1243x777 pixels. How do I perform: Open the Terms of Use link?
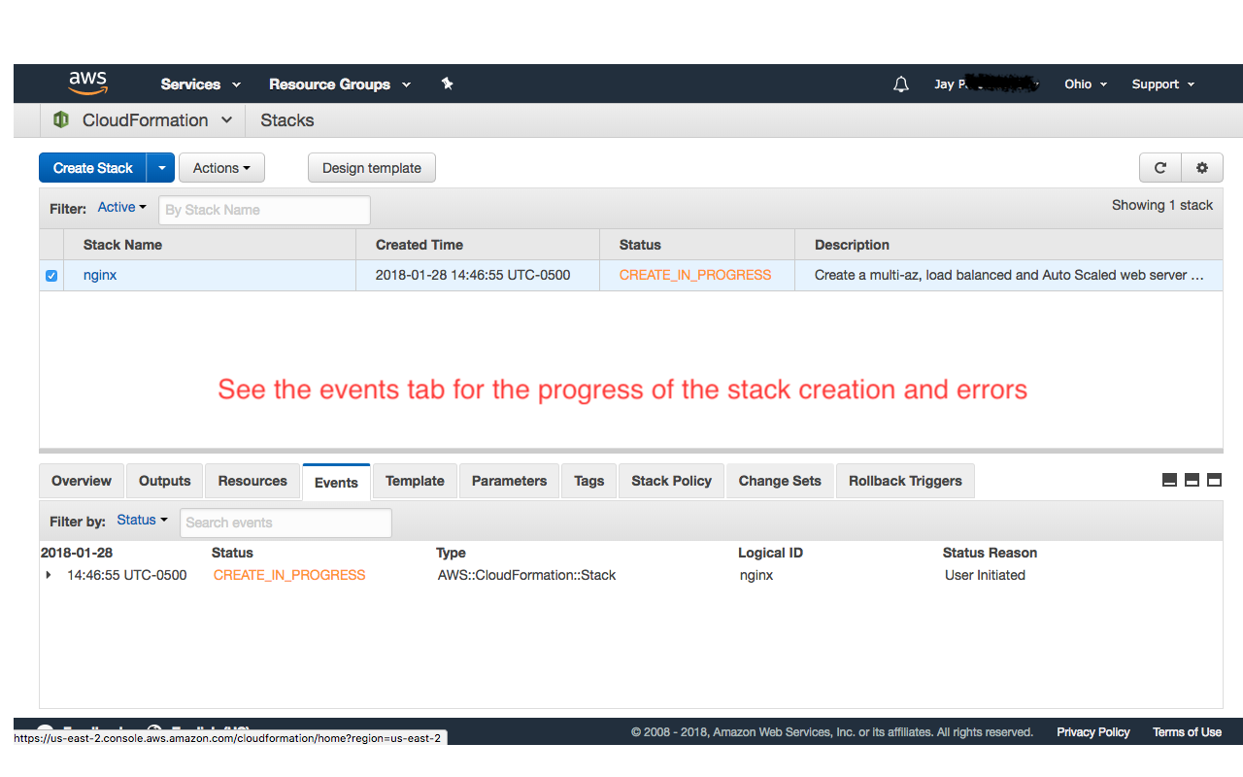click(1187, 732)
